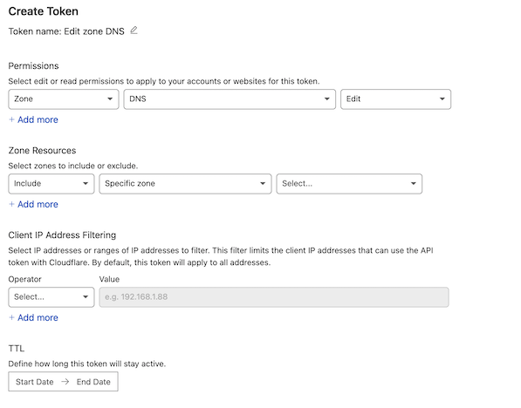521x408 pixels.
Task: Click the TTL section heading
Action: click(17, 348)
